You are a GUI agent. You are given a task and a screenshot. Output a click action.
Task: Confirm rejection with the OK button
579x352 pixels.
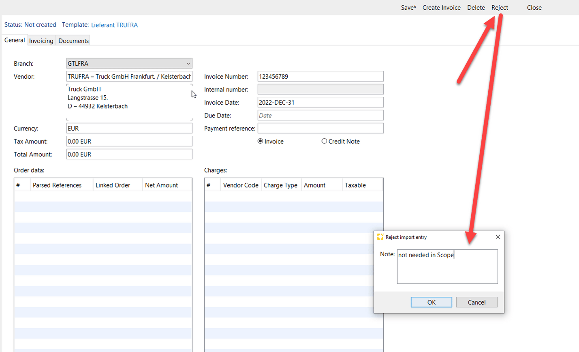432,302
